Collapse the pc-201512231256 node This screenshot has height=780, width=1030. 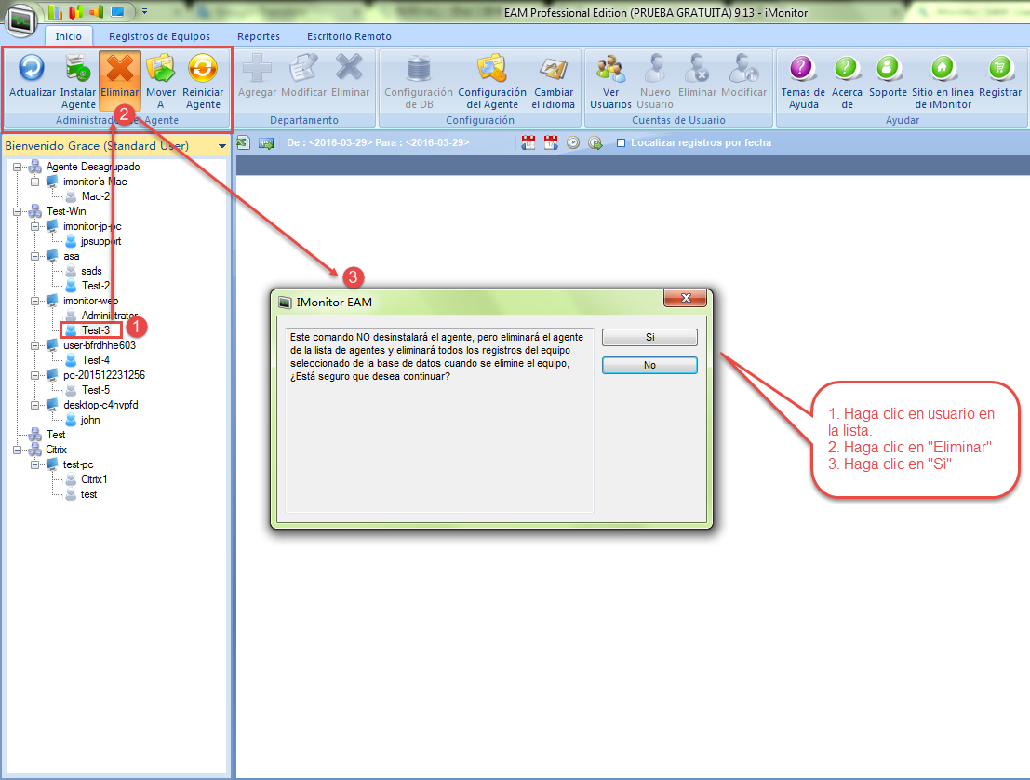[34, 375]
